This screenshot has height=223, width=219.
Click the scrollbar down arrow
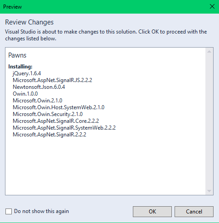(209, 191)
